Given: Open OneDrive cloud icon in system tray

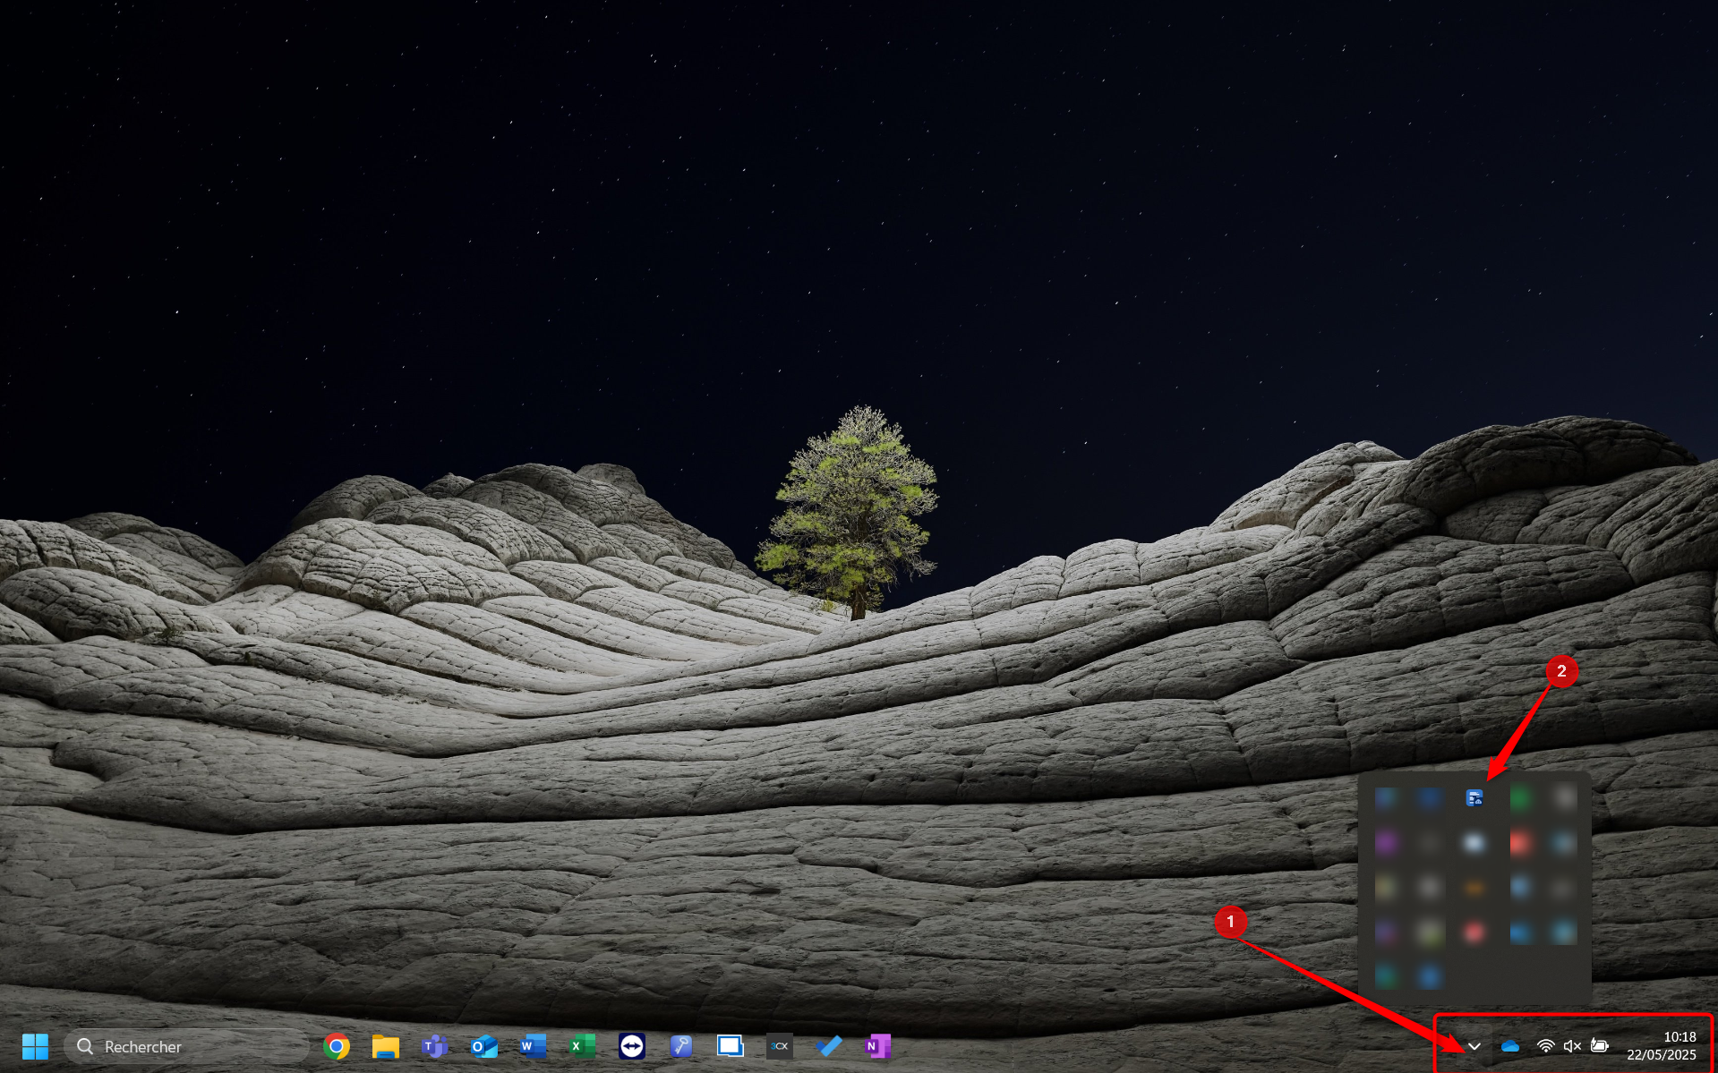Looking at the screenshot, I should 1510,1046.
